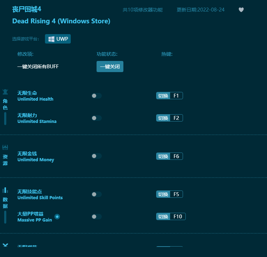
Task: Click the 热键 column header
Action: click(167, 54)
